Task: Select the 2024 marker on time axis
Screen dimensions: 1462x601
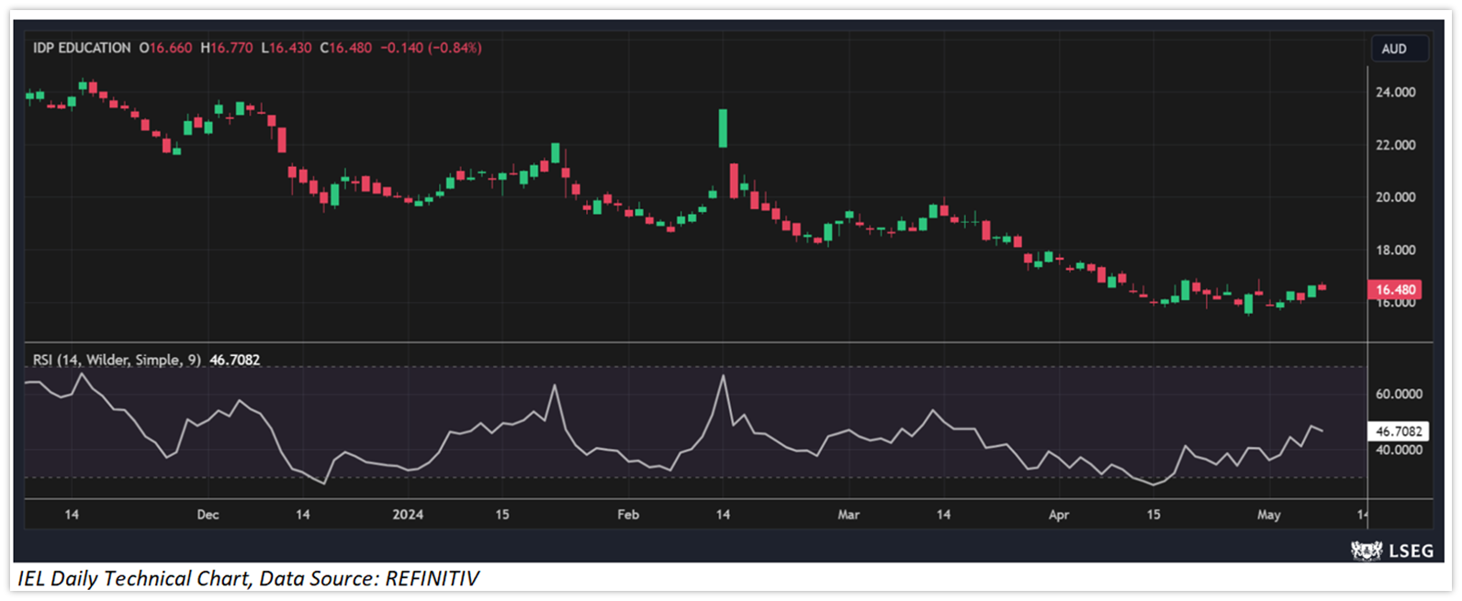Action: click(408, 515)
